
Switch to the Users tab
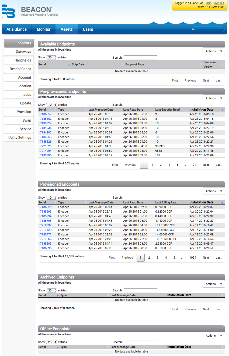point(88,29)
